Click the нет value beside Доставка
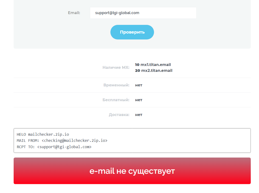Image resolution: width=259 pixels, height=193 pixels. pos(139,115)
